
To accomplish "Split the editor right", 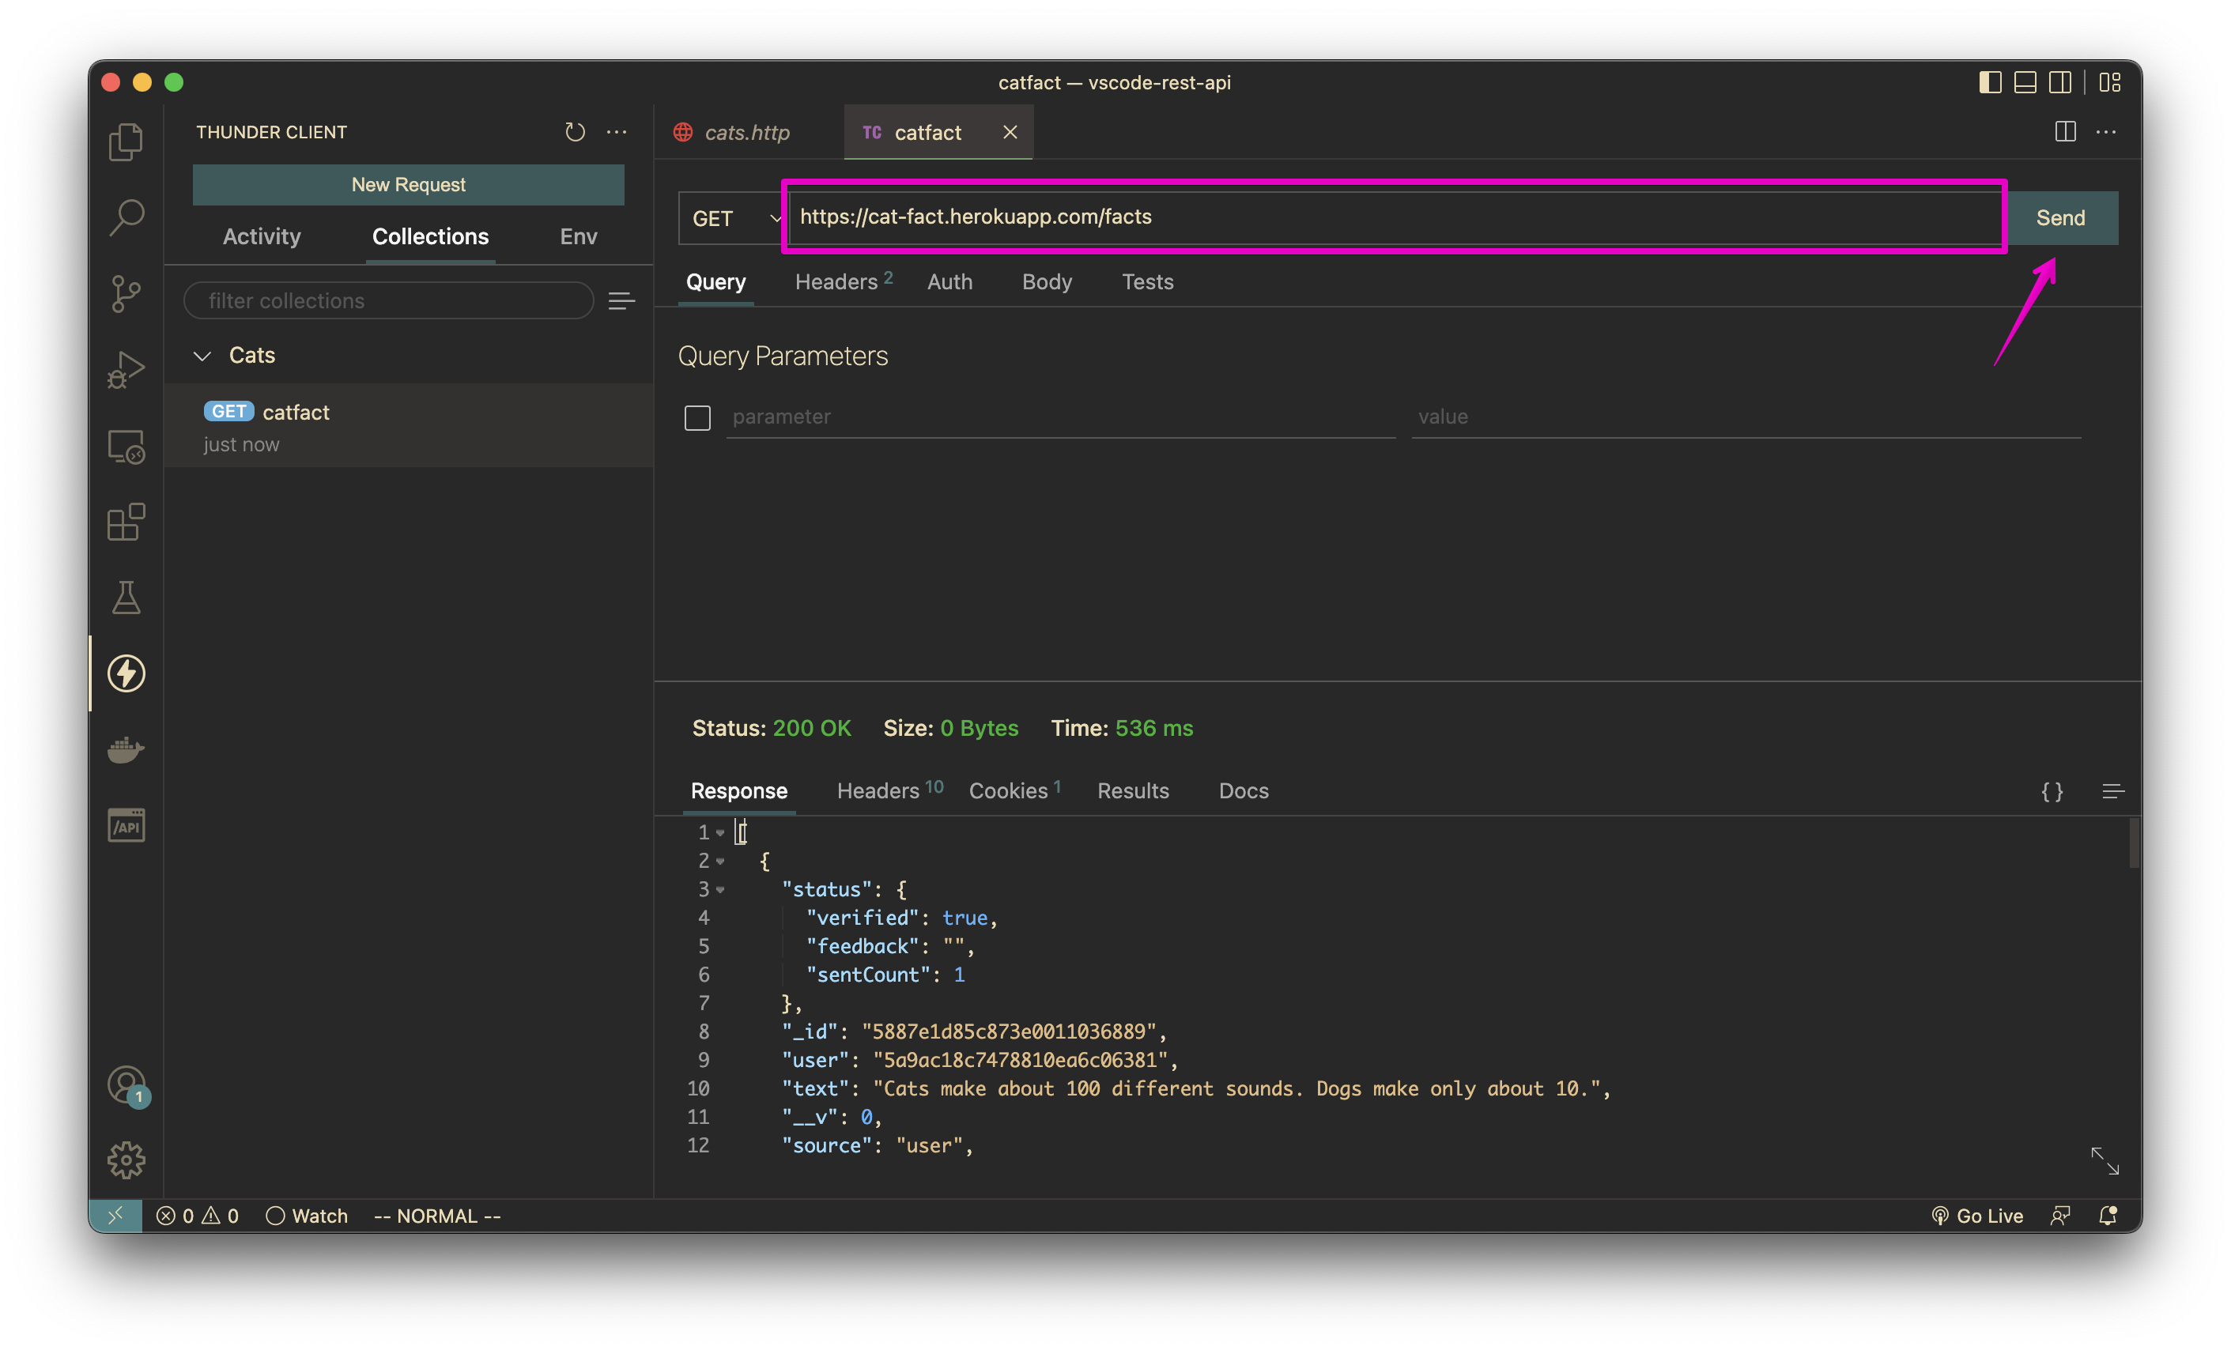I will (2065, 132).
